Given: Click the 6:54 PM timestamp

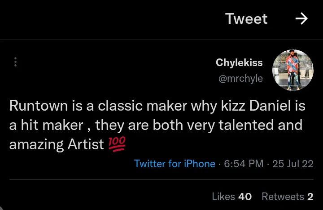Looking at the screenshot, I should (x=243, y=164).
